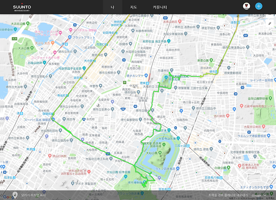
Task: Click the 吉川病院 hospital pin
Action: click(228, 116)
